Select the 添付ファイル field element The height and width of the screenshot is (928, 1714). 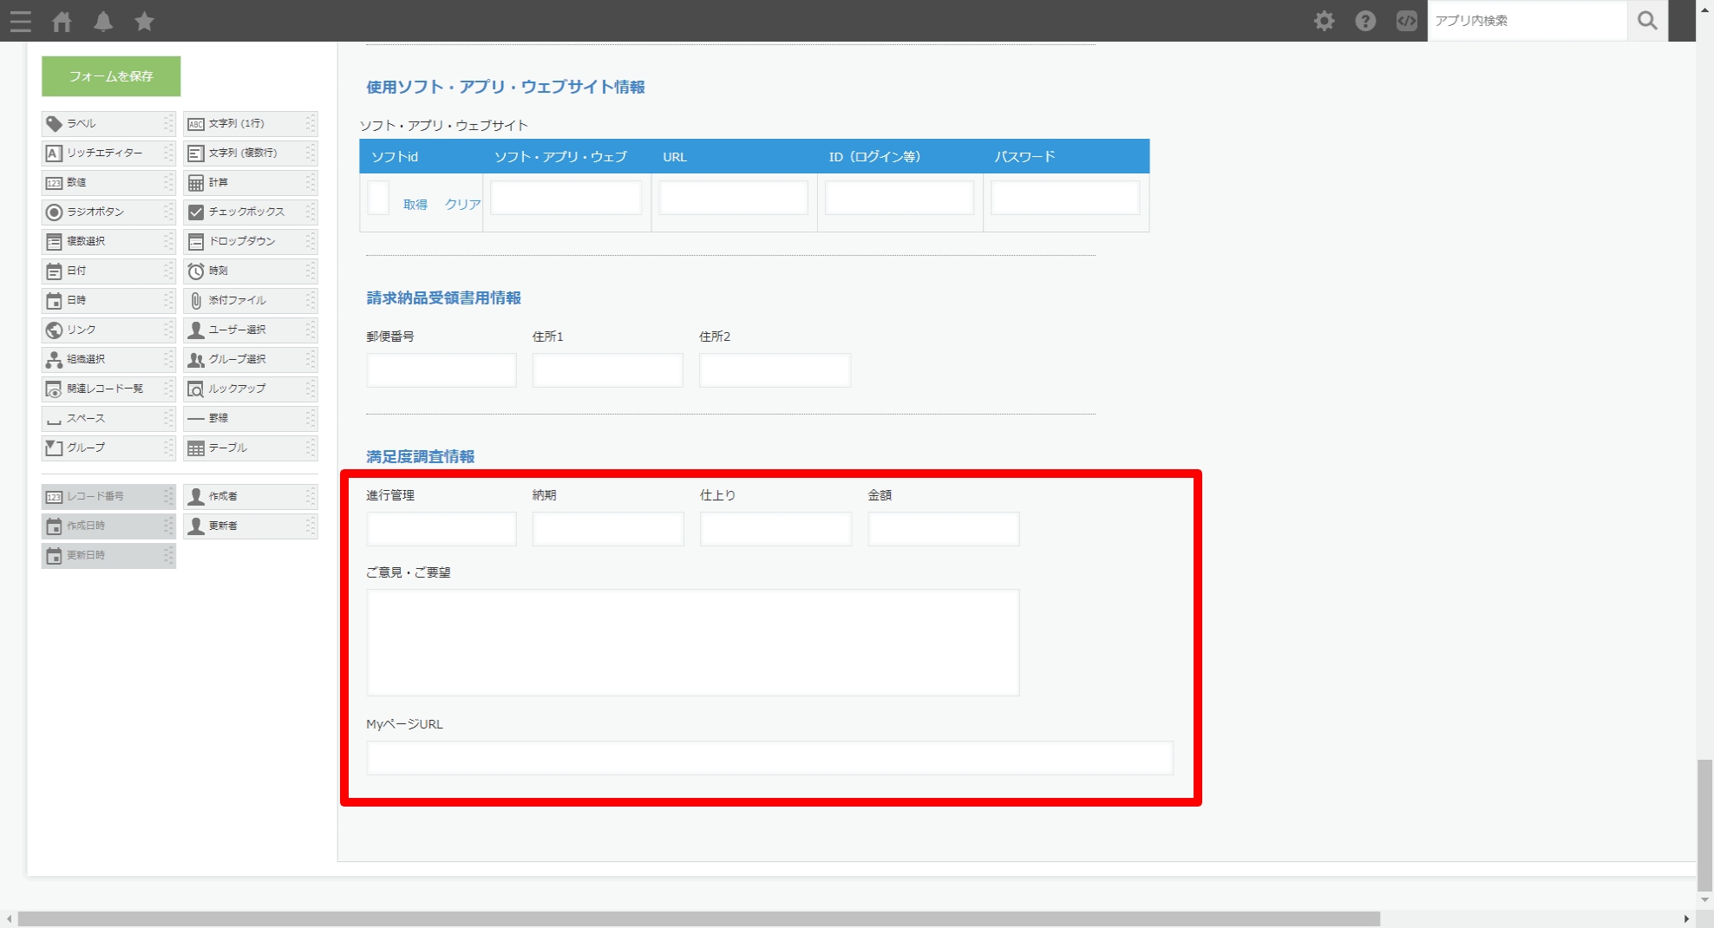249,300
